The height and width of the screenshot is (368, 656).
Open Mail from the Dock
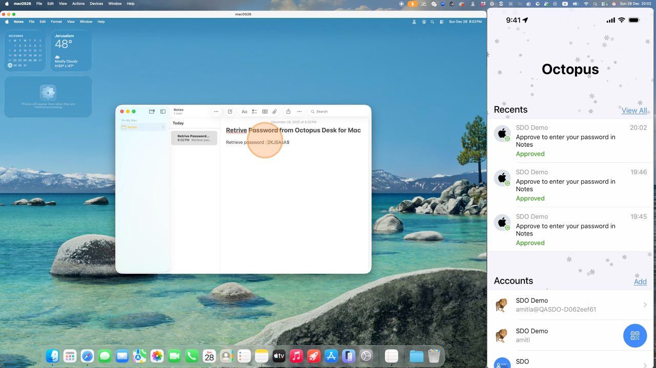coord(122,356)
